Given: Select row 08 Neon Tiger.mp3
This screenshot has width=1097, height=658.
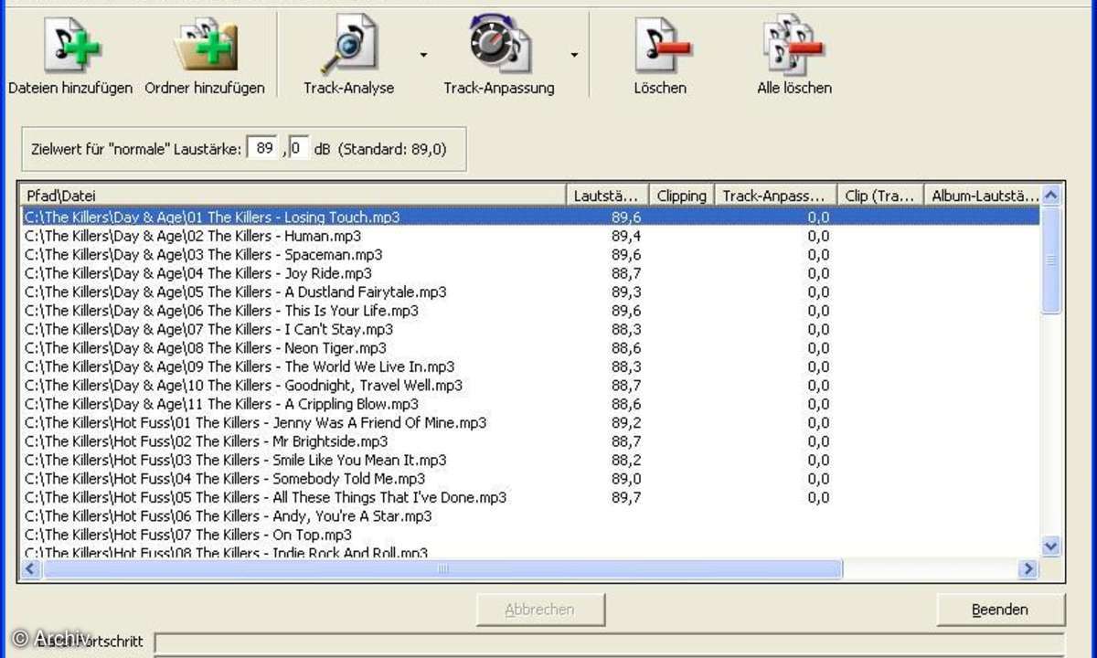Looking at the screenshot, I should pos(529,348).
